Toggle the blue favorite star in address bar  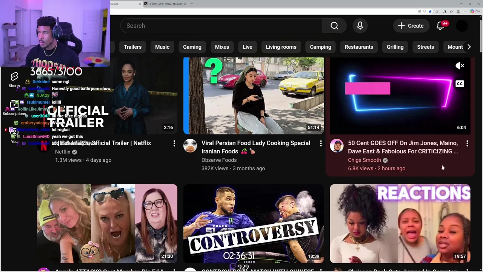430,11
